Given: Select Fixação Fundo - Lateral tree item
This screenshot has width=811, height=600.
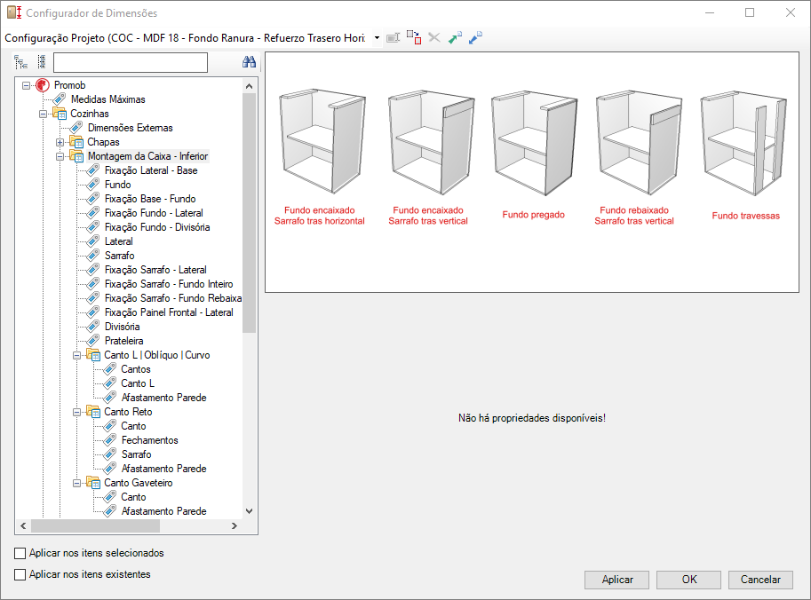Looking at the screenshot, I should coord(154,213).
